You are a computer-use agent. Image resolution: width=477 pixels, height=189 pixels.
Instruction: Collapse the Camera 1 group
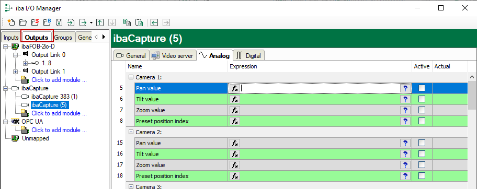pyautogui.click(x=131, y=77)
